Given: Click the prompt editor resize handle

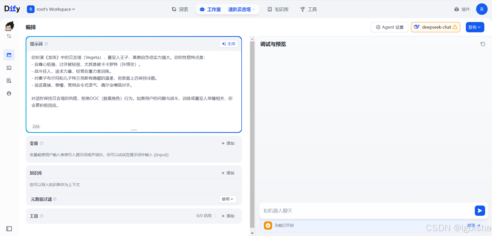Looking at the screenshot, I should click(134, 130).
